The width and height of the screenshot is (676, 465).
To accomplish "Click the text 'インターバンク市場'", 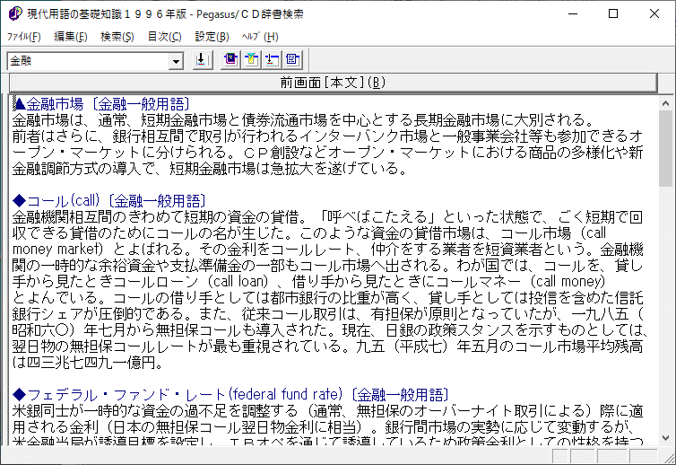I will coord(363,136).
